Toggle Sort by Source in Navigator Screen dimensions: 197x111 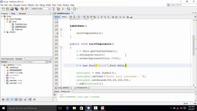coord(34,99)
